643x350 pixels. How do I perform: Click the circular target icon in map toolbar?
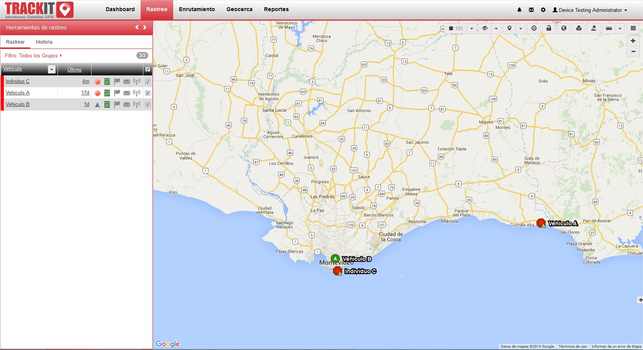[534, 28]
